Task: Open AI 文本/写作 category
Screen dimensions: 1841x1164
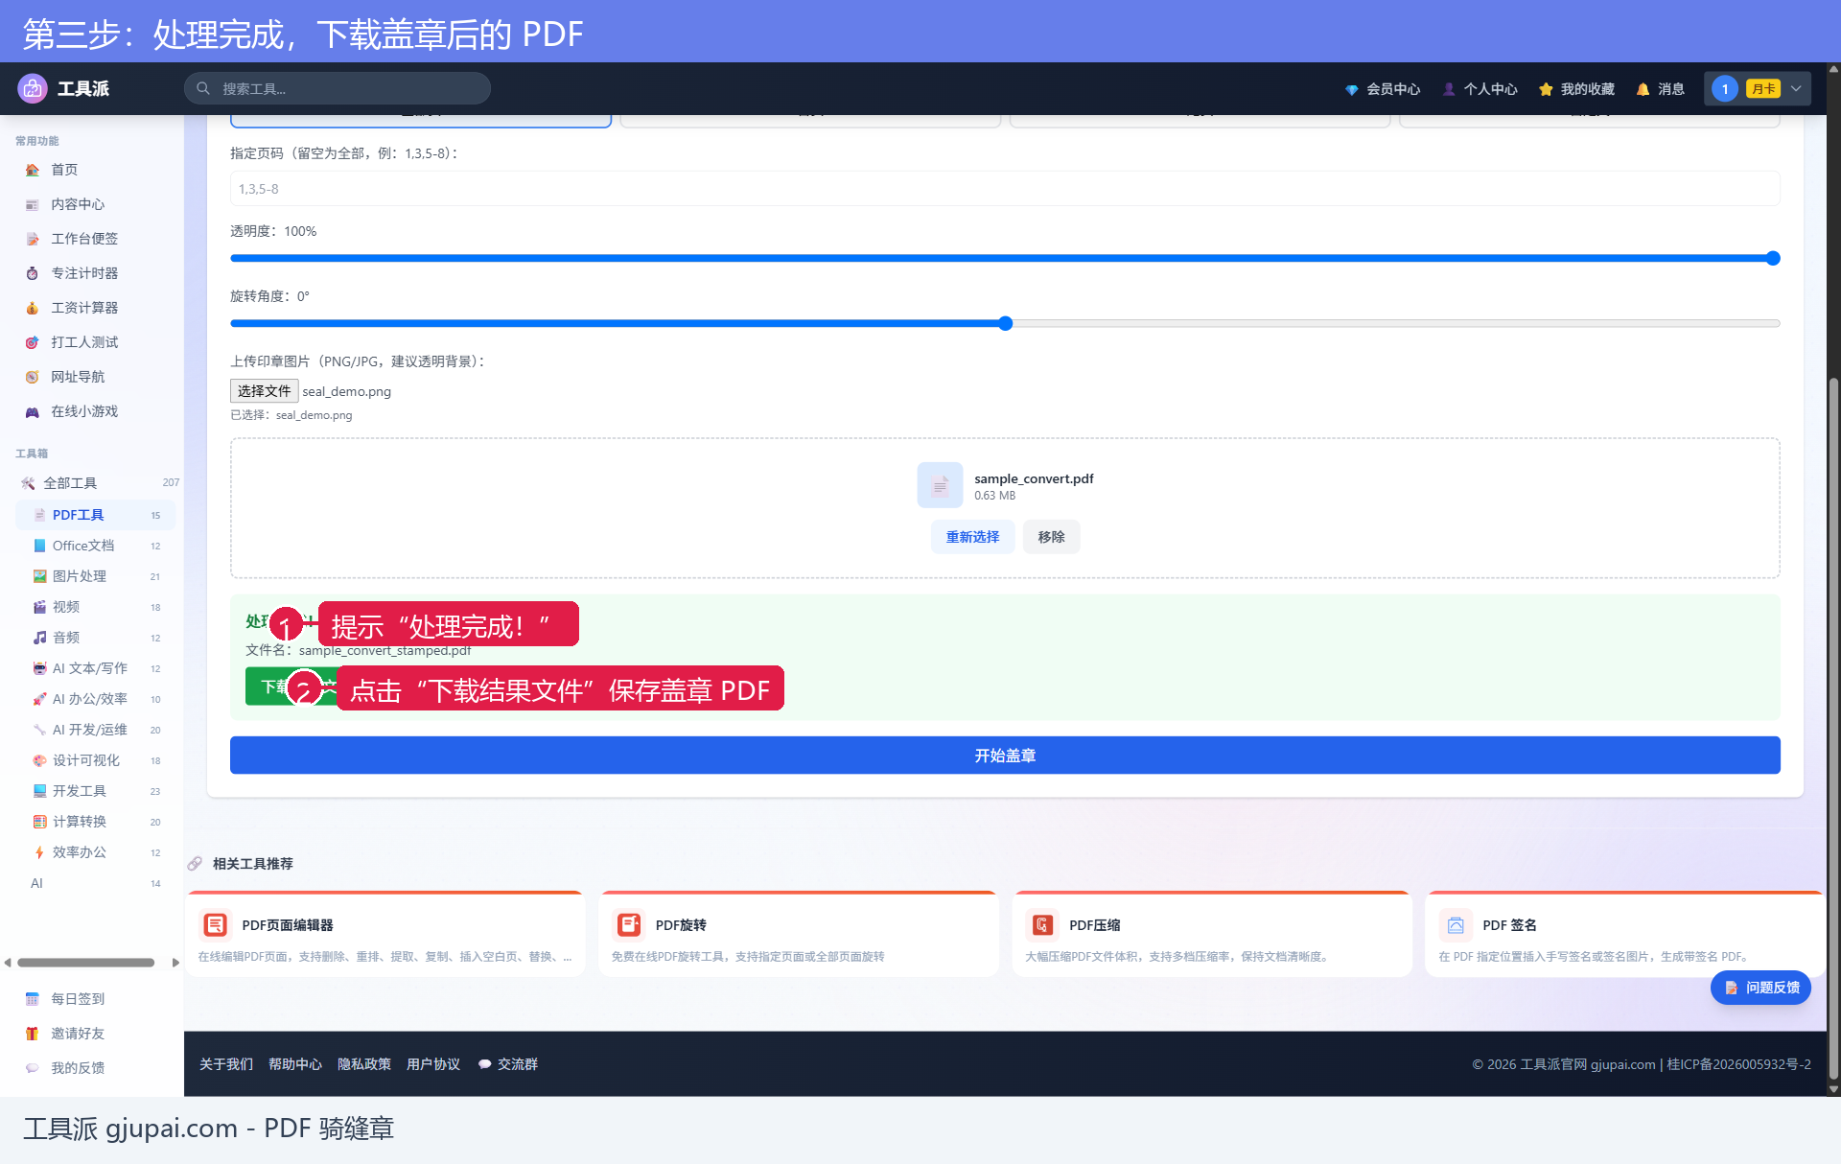Action: [96, 668]
